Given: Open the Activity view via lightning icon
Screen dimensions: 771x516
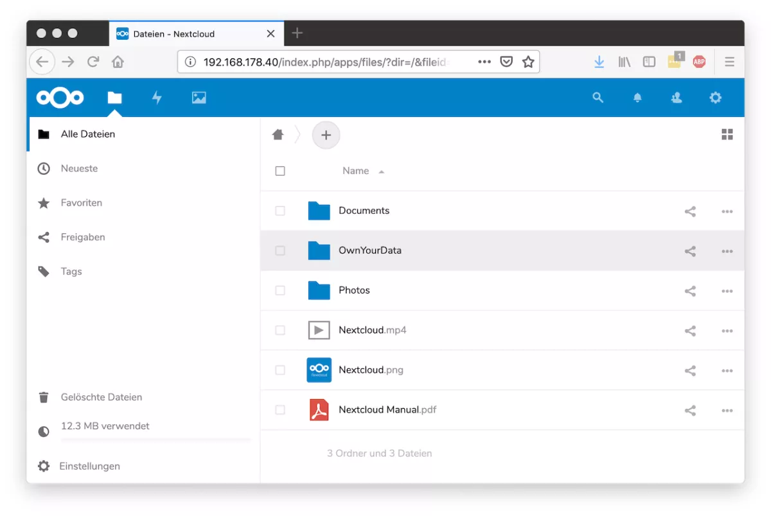Looking at the screenshot, I should click(157, 98).
